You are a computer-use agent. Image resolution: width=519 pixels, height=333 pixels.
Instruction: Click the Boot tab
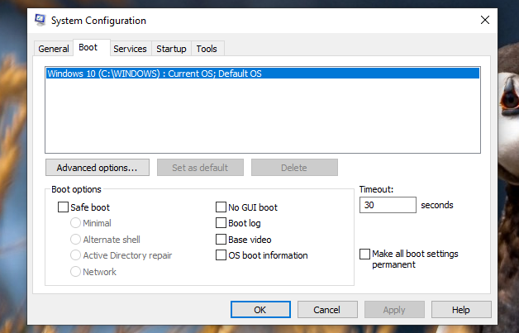point(88,48)
